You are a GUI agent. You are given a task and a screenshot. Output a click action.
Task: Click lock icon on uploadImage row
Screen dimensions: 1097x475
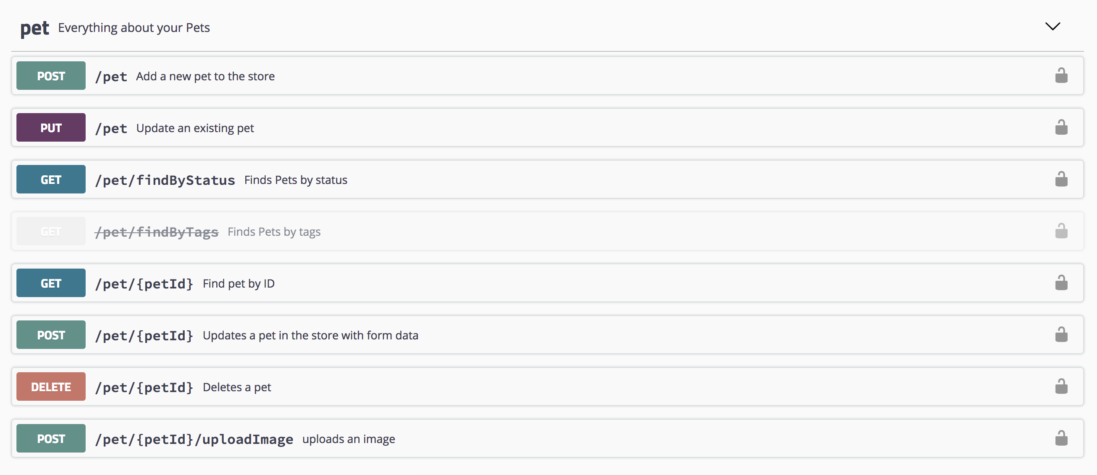click(x=1061, y=438)
